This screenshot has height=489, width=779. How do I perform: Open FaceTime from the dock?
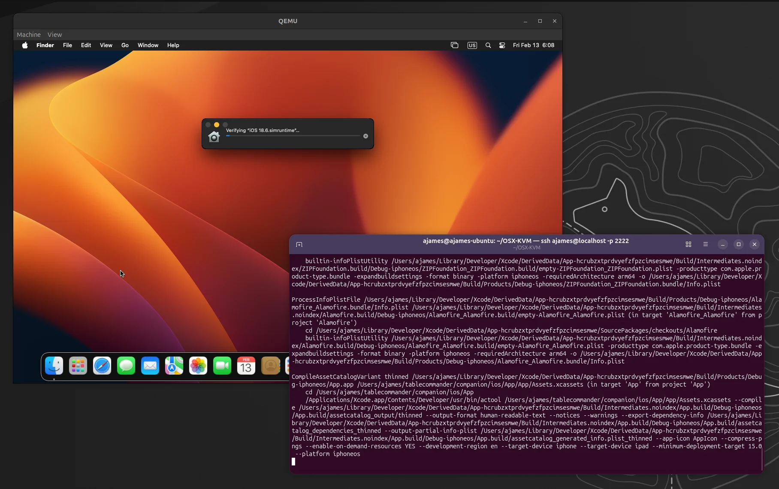(x=222, y=366)
